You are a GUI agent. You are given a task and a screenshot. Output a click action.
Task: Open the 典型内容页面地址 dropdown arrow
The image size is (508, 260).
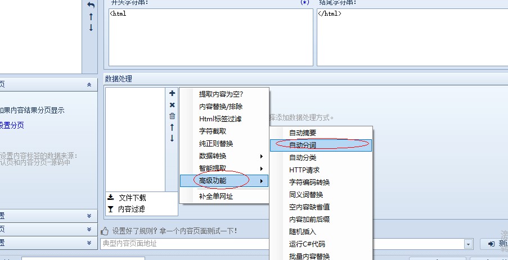[x=468, y=244]
